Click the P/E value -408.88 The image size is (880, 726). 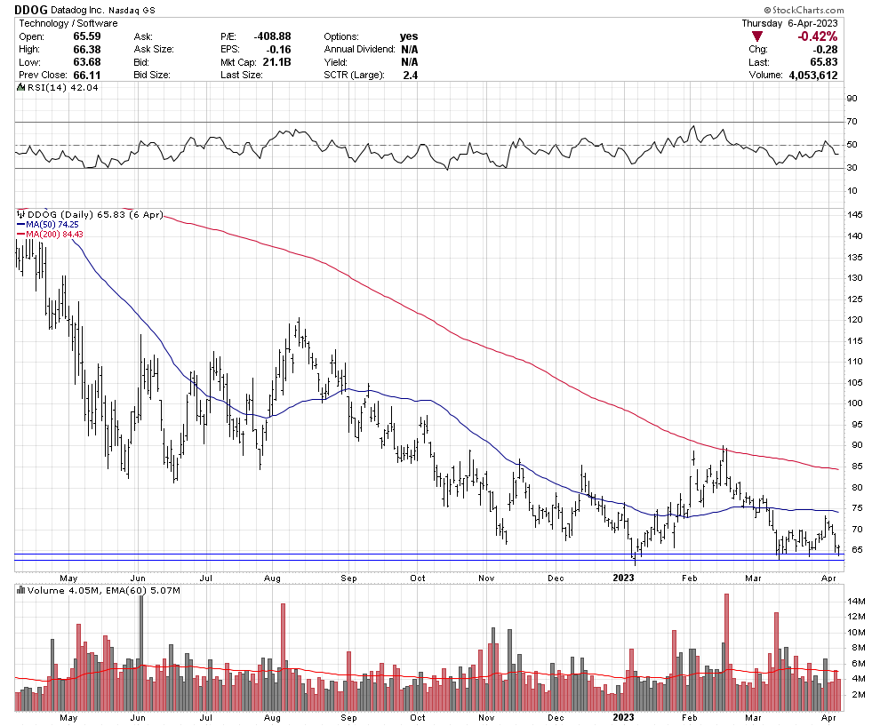coord(272,36)
